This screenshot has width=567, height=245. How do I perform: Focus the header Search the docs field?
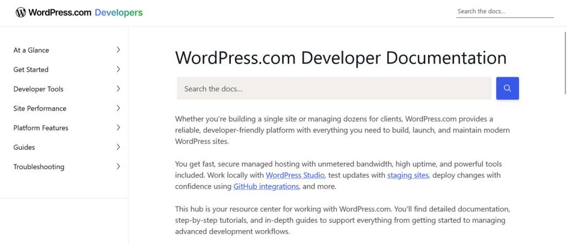coord(505,11)
